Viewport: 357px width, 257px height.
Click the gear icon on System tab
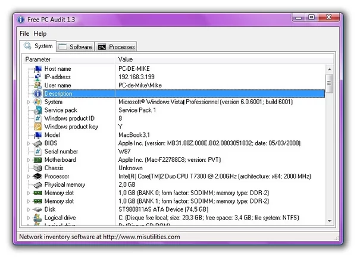27,46
